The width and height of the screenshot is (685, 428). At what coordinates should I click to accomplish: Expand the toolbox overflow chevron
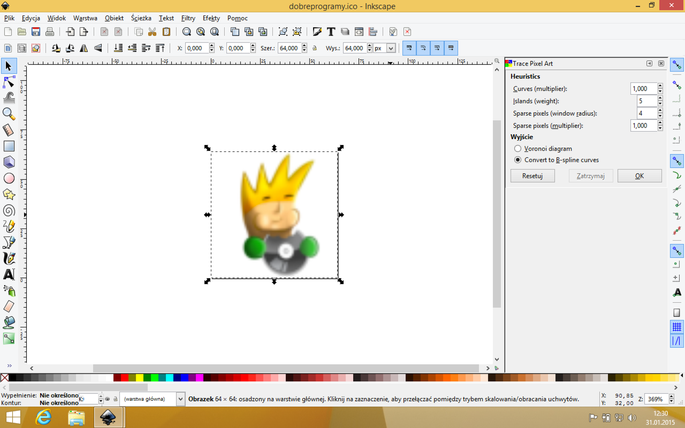(9, 366)
